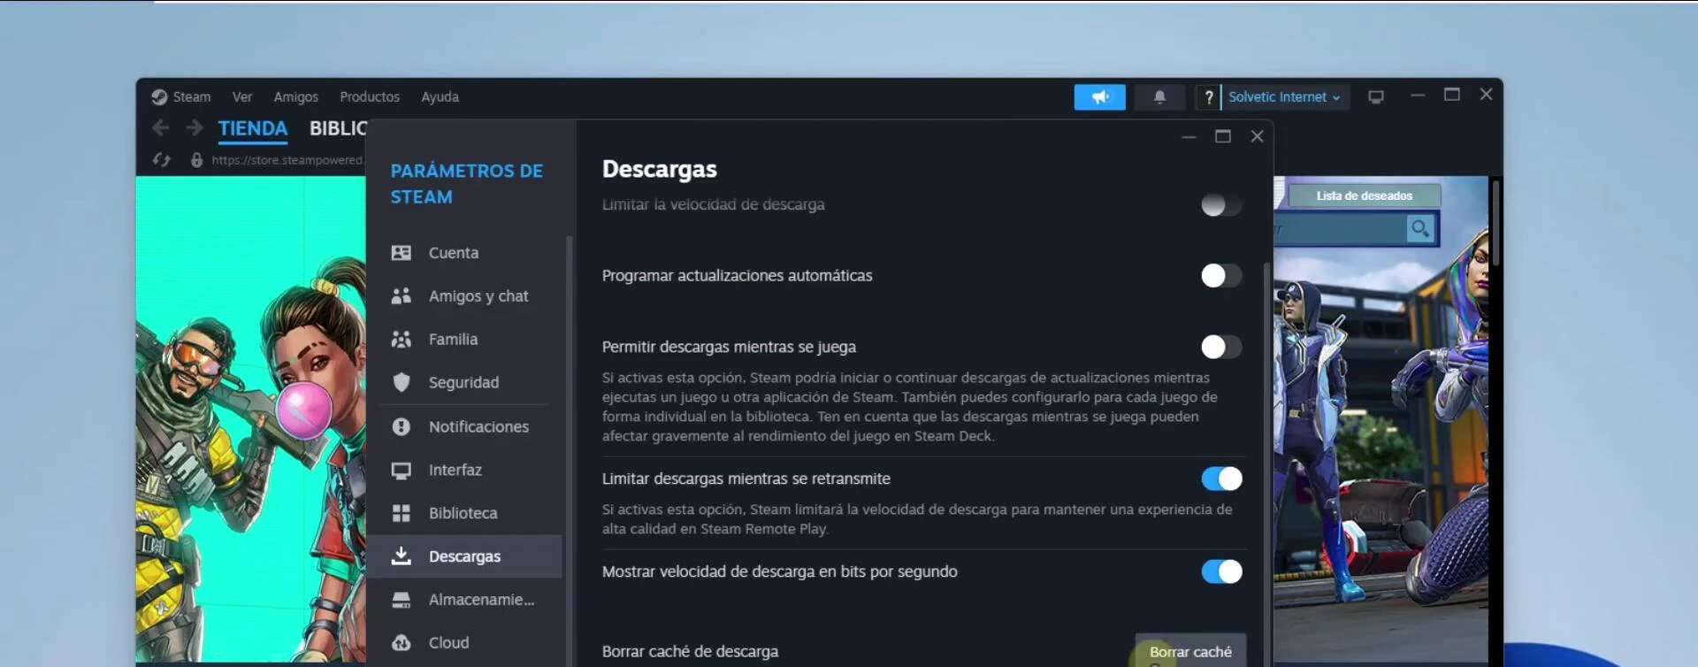Switch to the BIBLIOTECA tab
The height and width of the screenshot is (667, 1698).
coord(338,128)
